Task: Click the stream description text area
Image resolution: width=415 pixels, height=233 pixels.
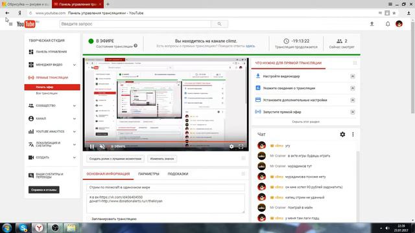Action: (166, 203)
